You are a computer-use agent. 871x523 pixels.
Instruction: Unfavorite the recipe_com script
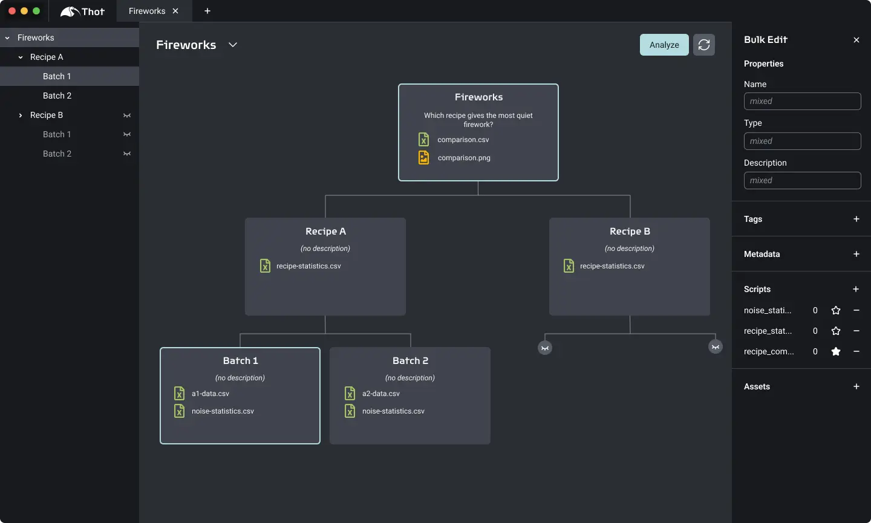(x=835, y=351)
